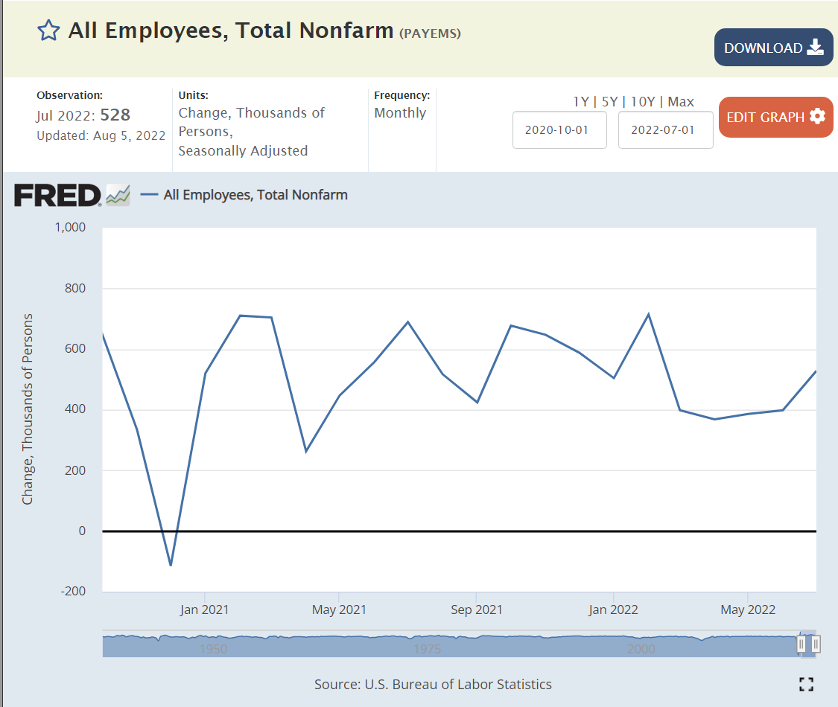Image resolution: width=838 pixels, height=707 pixels.
Task: Click the FRED logo on the graph
Action: (57, 195)
